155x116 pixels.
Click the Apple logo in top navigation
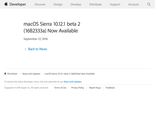(x=6, y=4)
